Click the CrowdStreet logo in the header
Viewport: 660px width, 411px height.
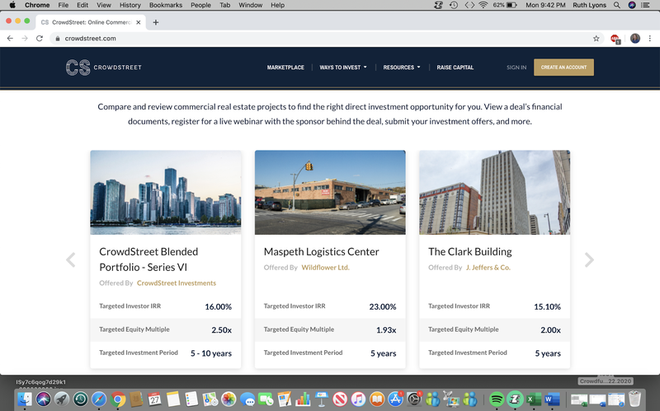click(104, 68)
